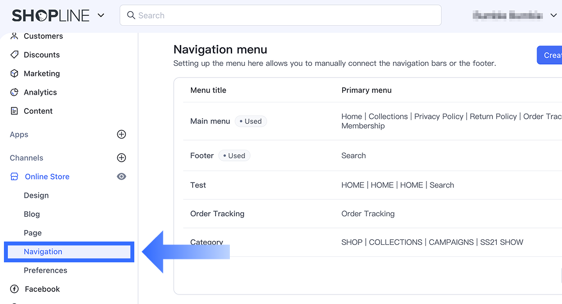Click the Facebook channel icon
The width and height of the screenshot is (562, 304).
click(x=15, y=289)
